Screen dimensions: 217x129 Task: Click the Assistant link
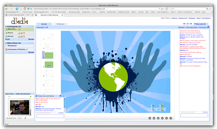pyautogui.click(x=181, y=27)
